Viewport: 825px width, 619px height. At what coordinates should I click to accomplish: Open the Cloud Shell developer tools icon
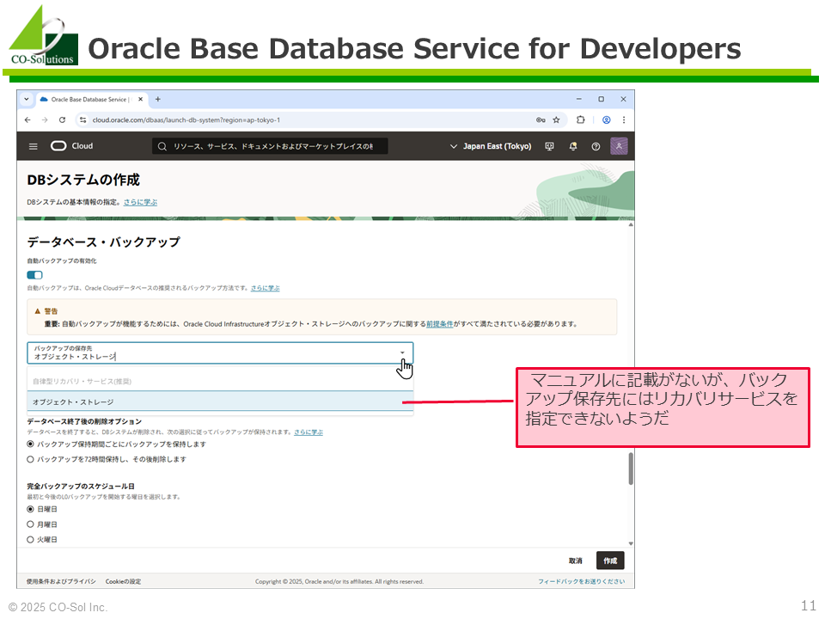point(550,146)
